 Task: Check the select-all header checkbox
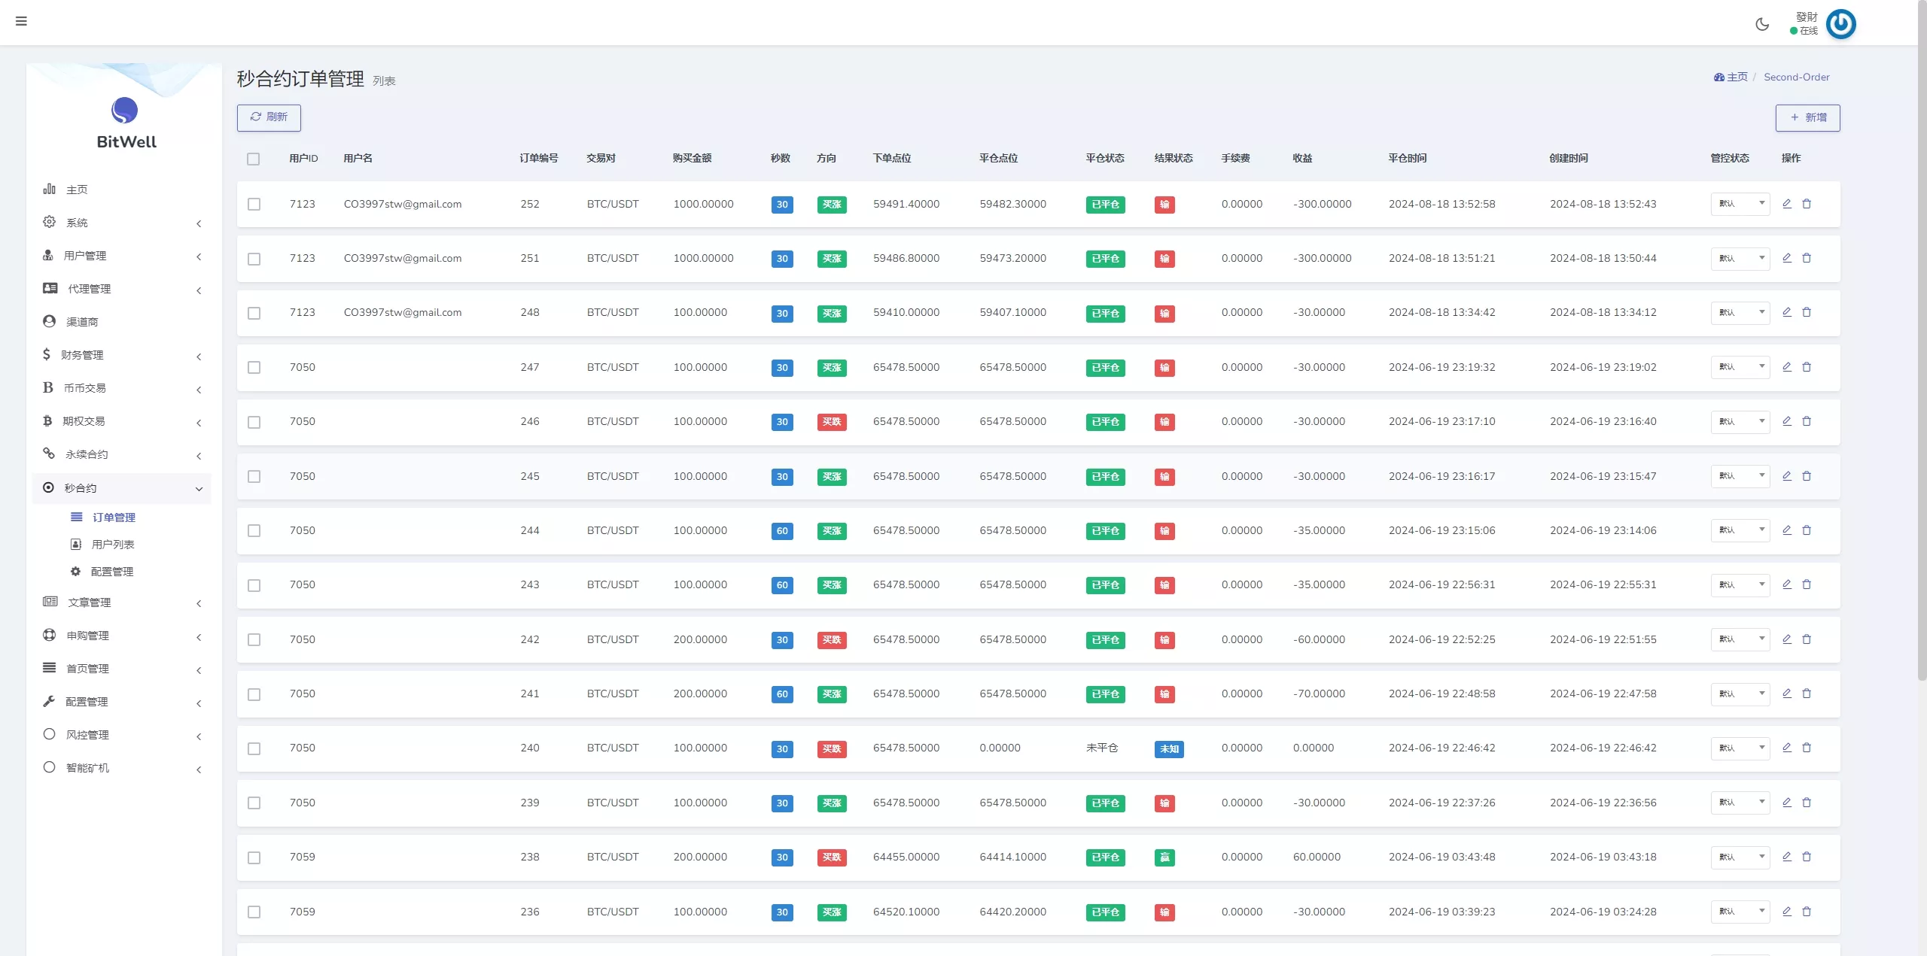(253, 159)
